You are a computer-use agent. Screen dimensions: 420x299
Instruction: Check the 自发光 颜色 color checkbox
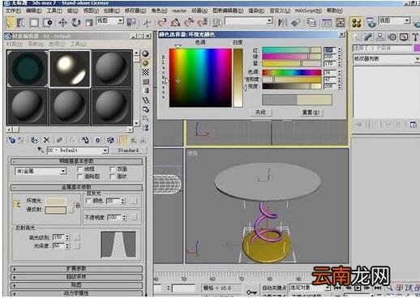[x=88, y=201]
